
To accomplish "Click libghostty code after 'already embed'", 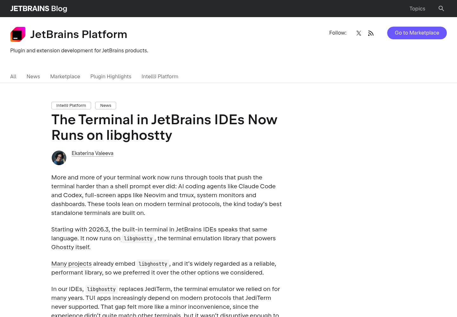I will tap(153, 264).
